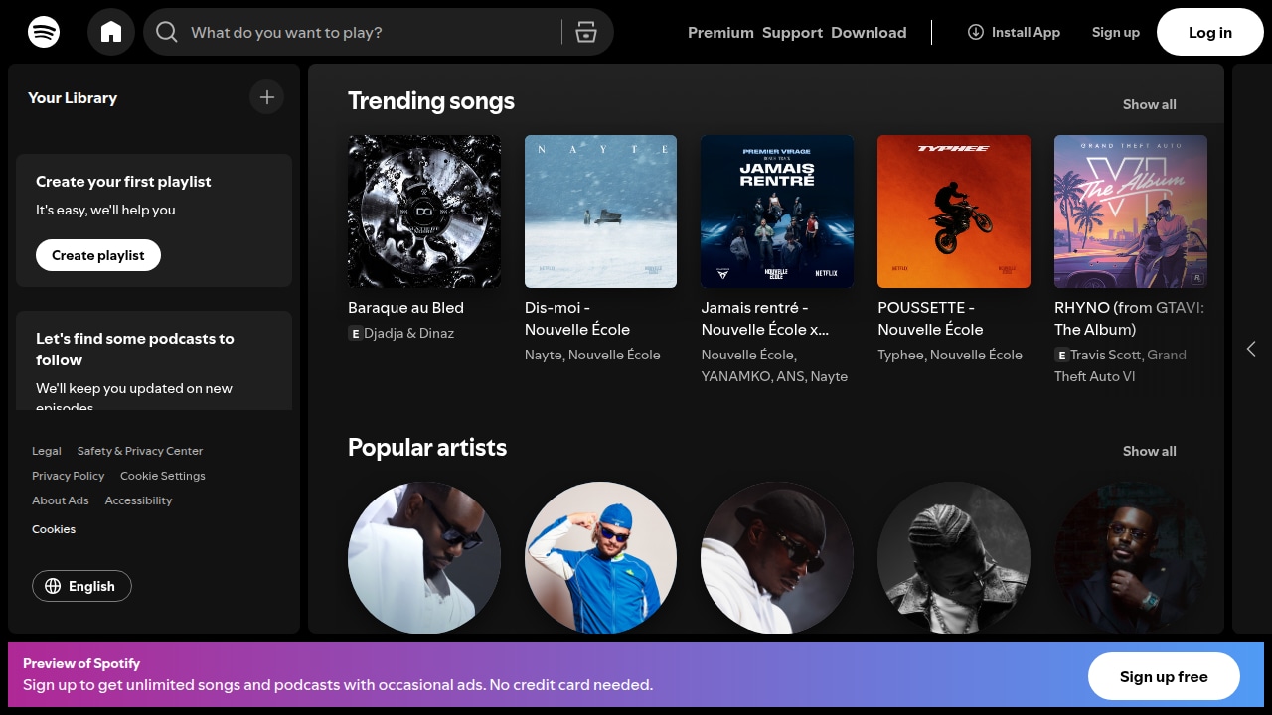Image resolution: width=1272 pixels, height=715 pixels.
Task: Click the Create playlist button
Action: [x=98, y=255]
